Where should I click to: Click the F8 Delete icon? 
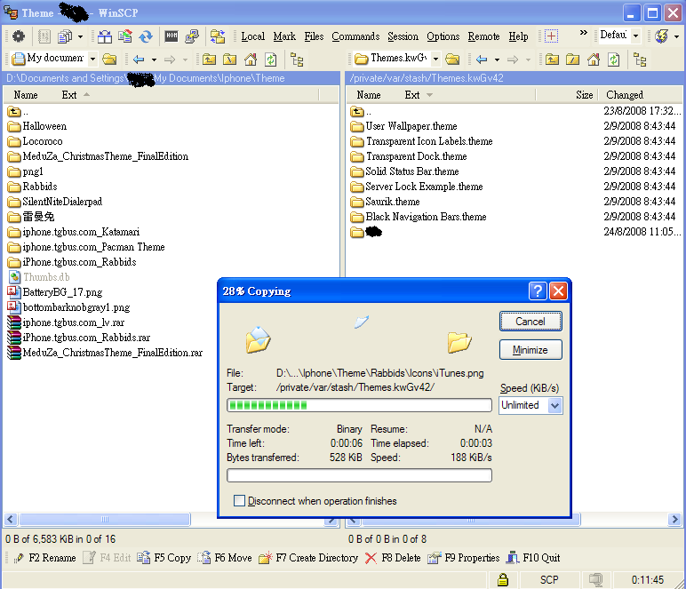371,558
